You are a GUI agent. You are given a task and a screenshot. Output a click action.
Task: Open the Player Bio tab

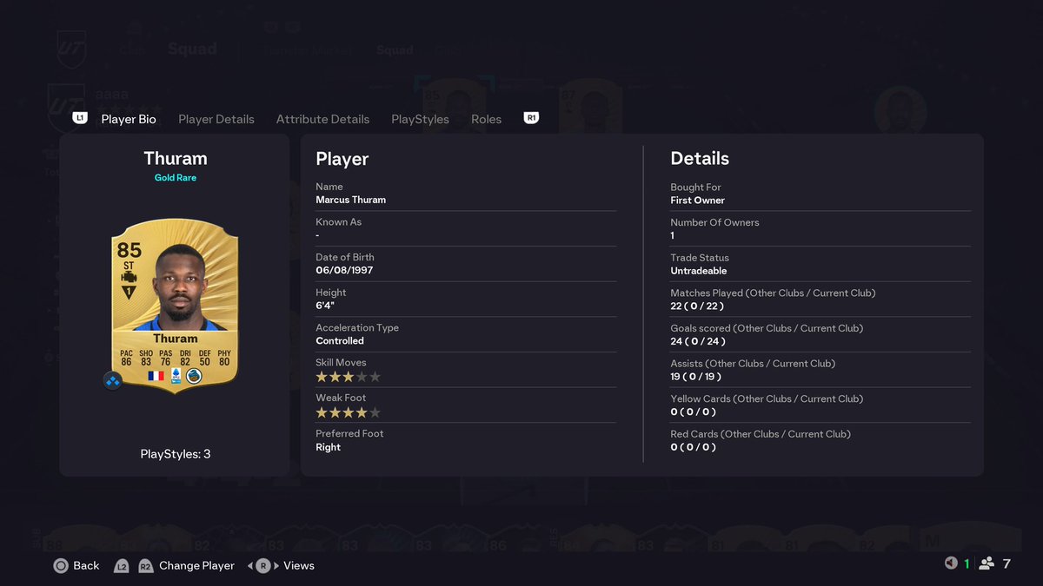(x=129, y=119)
